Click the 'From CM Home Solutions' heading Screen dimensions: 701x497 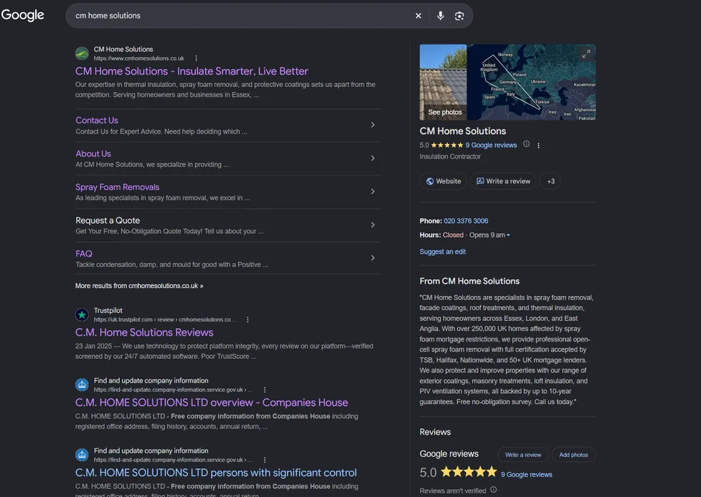coord(470,281)
